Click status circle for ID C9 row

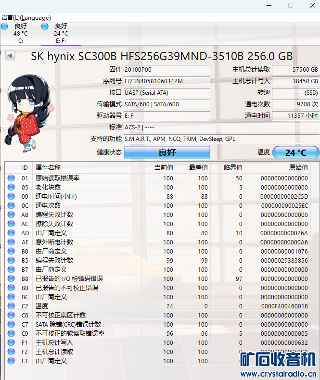tap(11, 333)
